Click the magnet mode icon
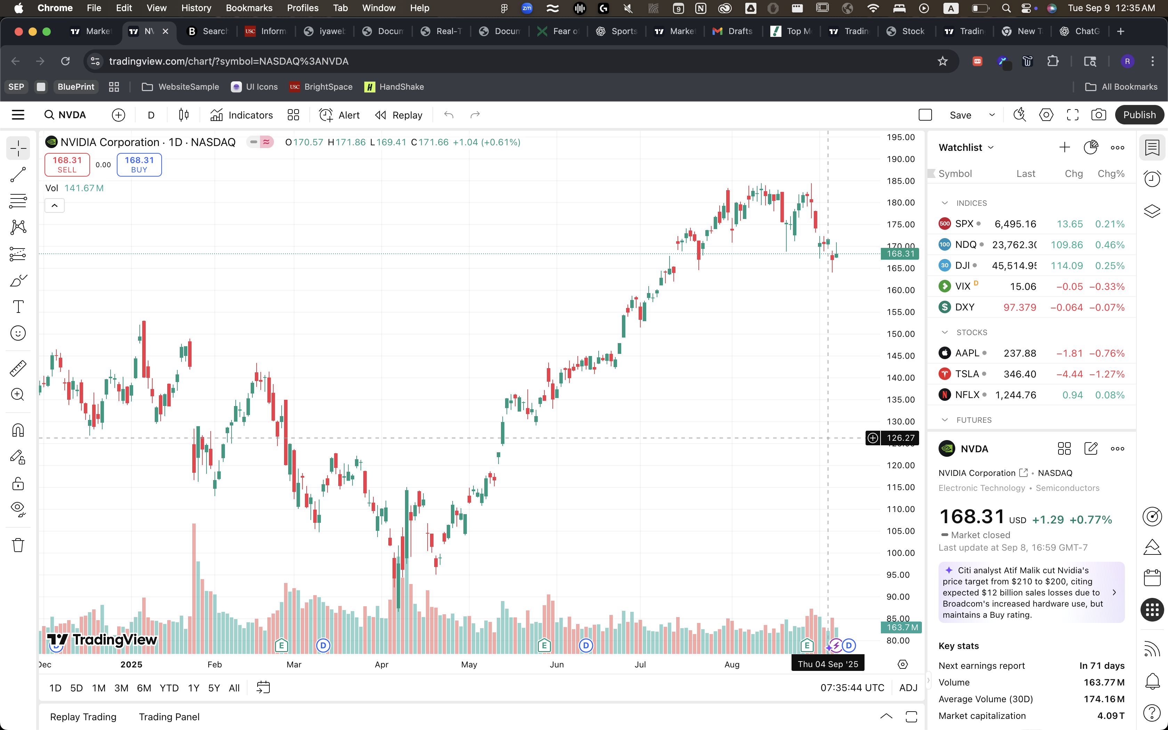The width and height of the screenshot is (1168, 730). (x=18, y=430)
